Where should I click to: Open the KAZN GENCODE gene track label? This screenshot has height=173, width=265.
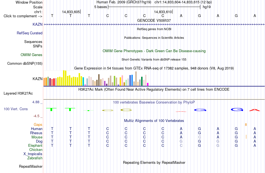coord(37,24)
